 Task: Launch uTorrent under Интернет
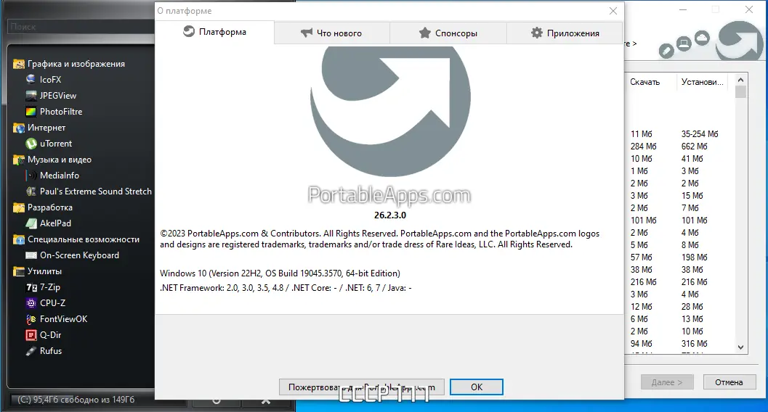click(x=49, y=143)
